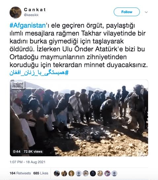158x180 pixels.
Task: Open the @keesikk handle
Action: click(31, 15)
